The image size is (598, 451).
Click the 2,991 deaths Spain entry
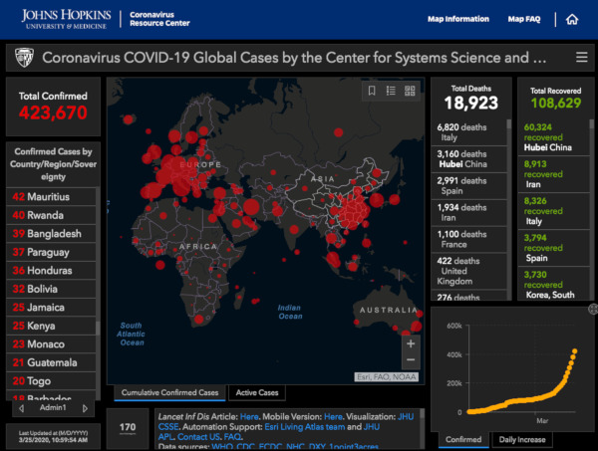(468, 186)
